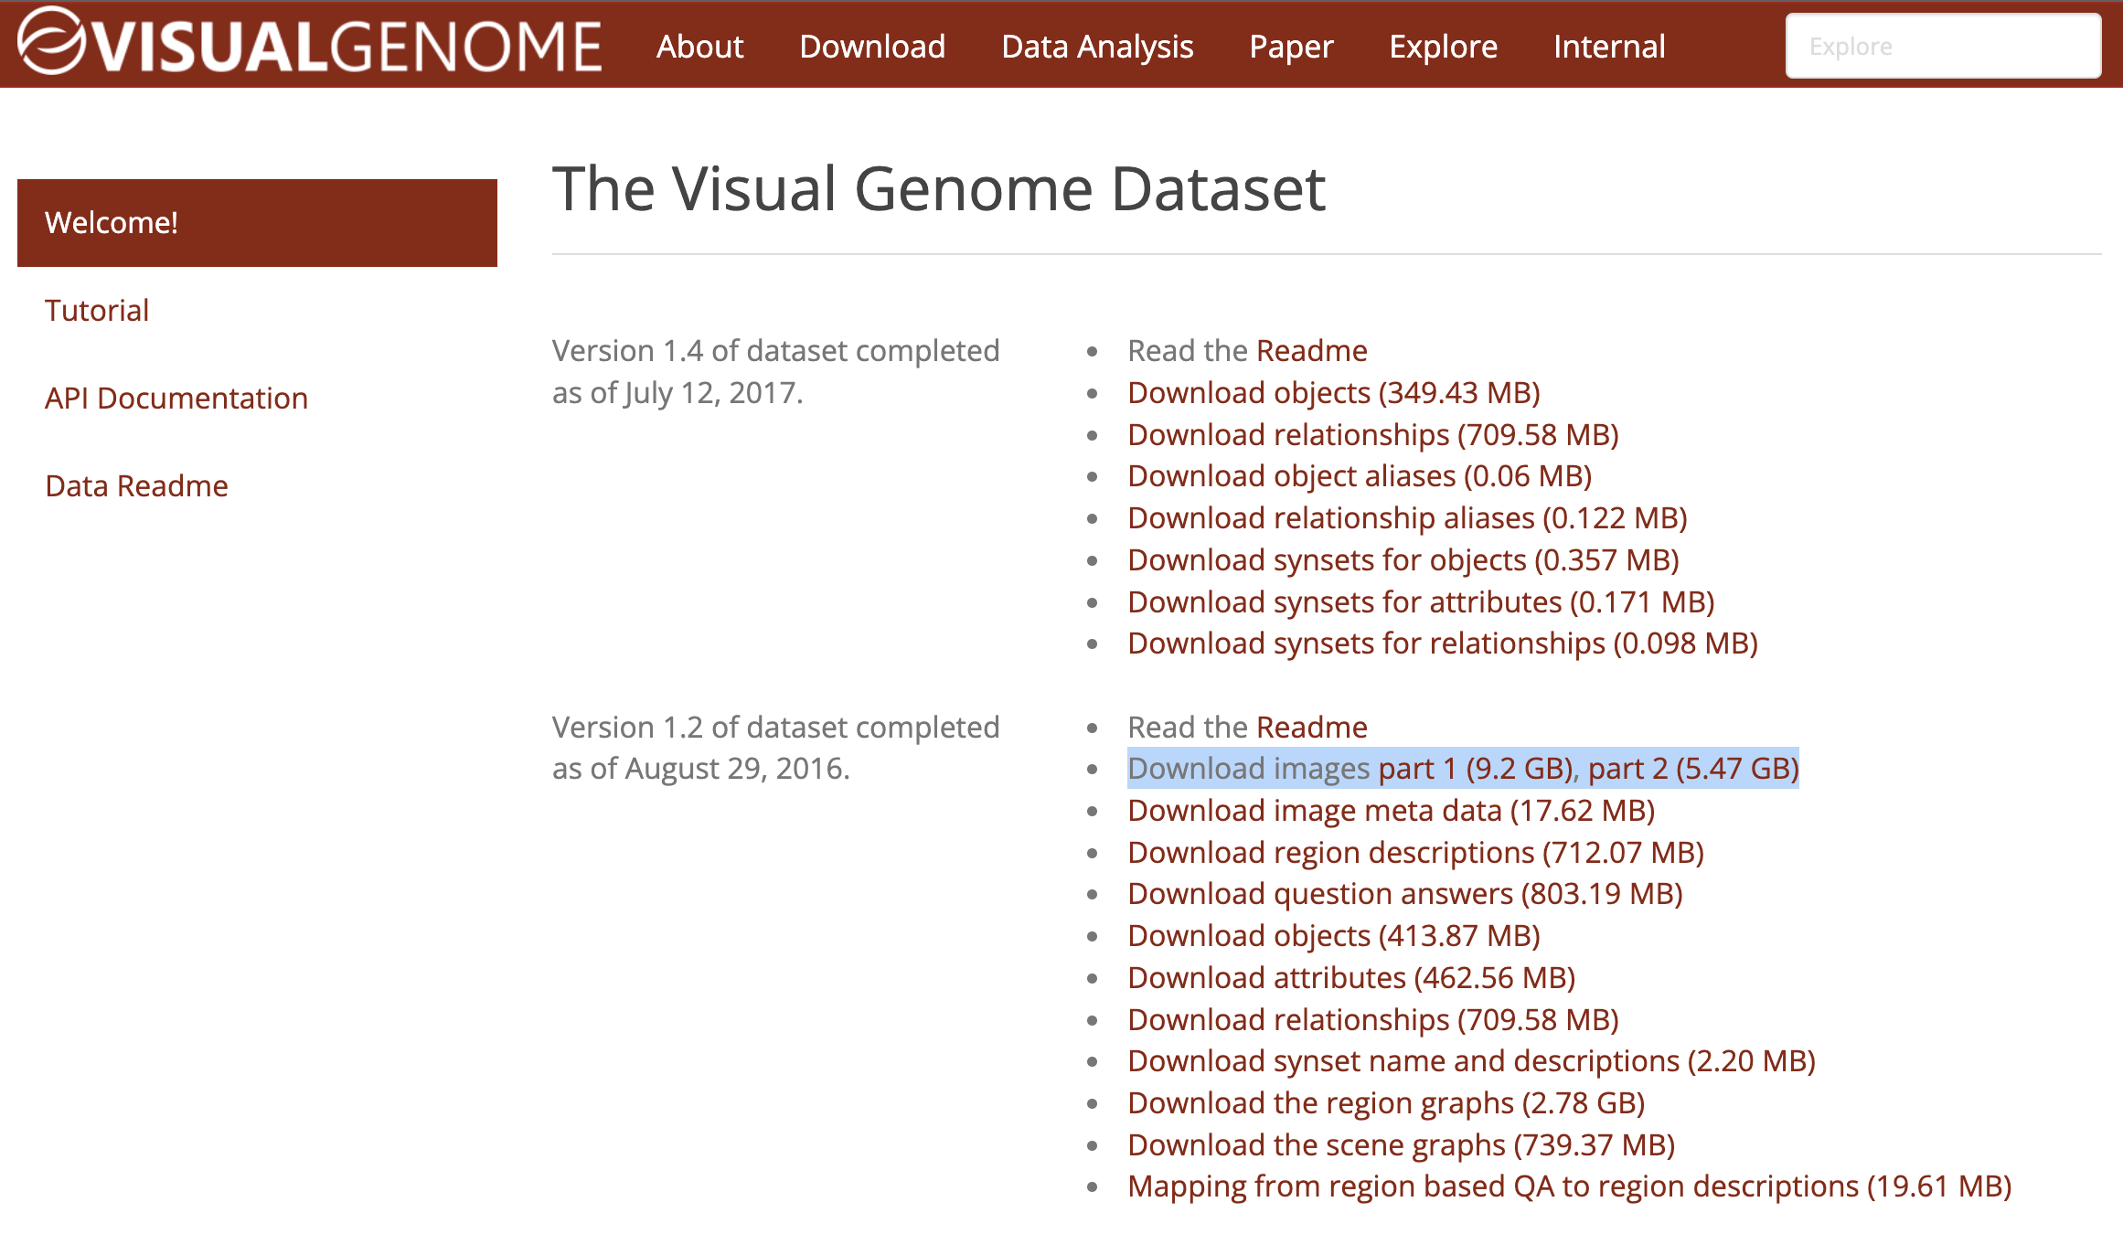This screenshot has height=1234, width=2123.
Task: Open the About page
Action: [699, 46]
